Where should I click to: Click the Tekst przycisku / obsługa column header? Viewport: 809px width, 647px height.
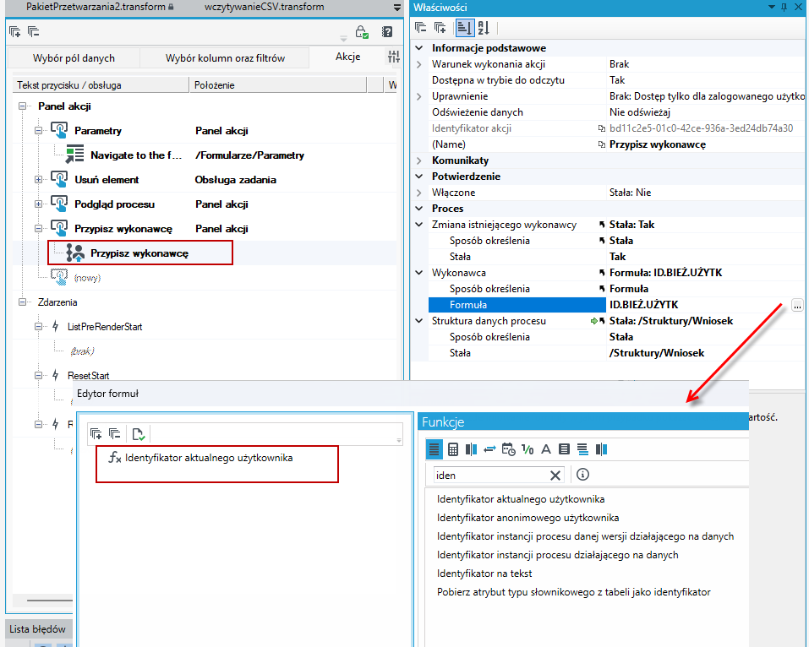(101, 85)
